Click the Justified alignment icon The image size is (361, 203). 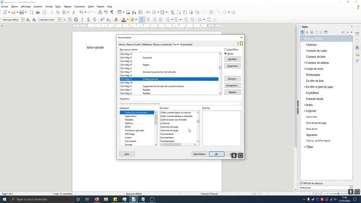160,20
